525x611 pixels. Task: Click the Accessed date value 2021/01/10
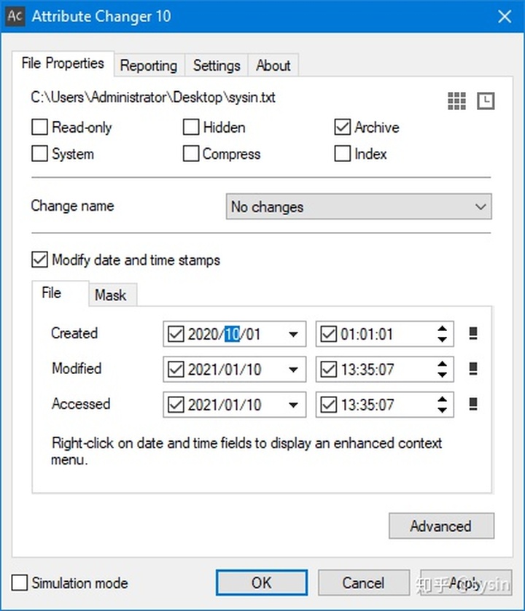click(x=225, y=405)
